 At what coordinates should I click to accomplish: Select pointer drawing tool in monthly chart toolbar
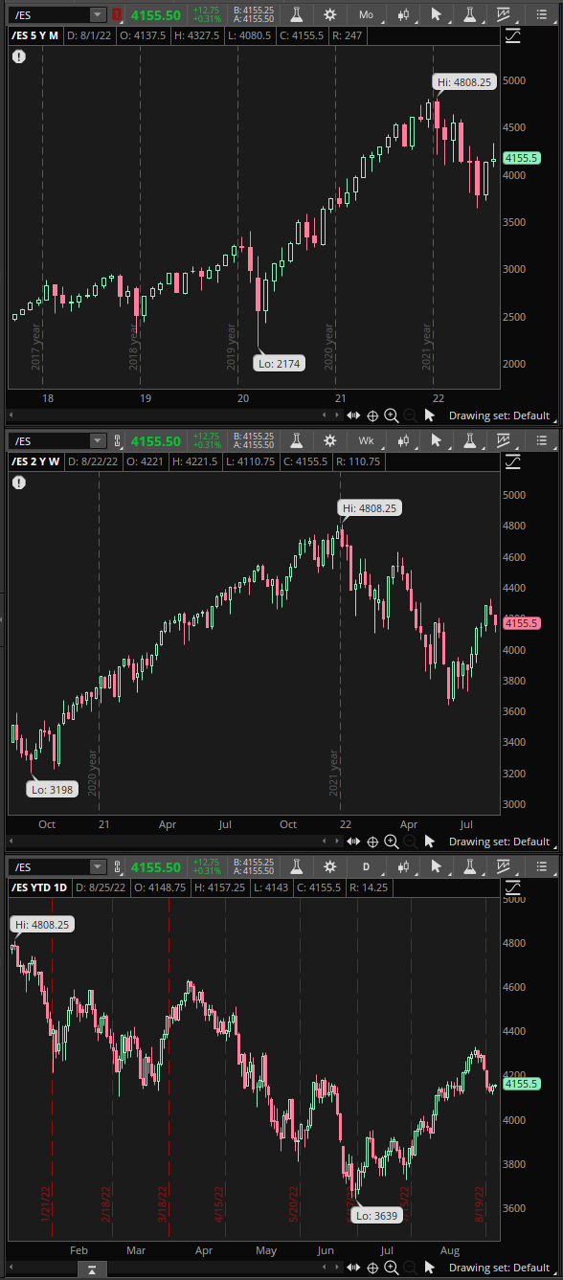coord(439,14)
